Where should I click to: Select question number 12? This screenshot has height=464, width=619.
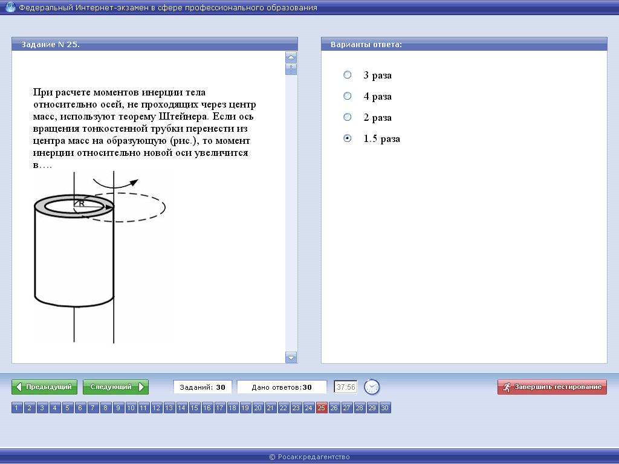pos(157,408)
